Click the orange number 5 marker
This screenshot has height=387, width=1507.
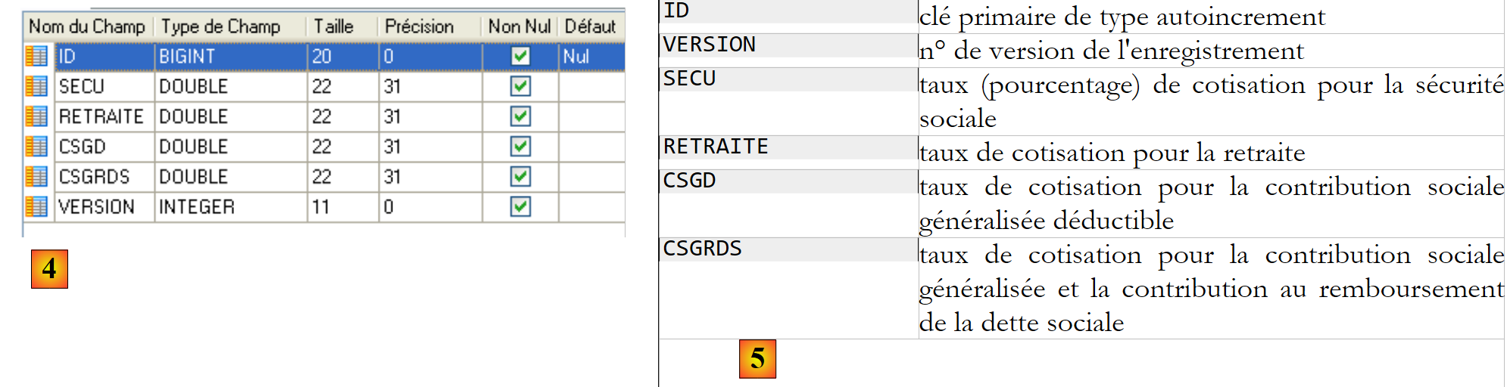click(x=757, y=359)
